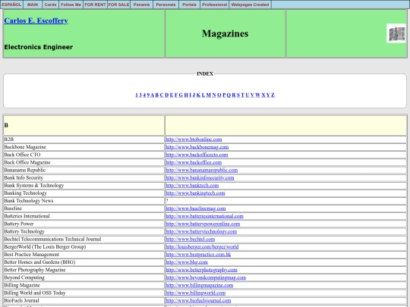Select the 'Battery Power' cell
This screenshot has width=410, height=307.
(x=84, y=224)
